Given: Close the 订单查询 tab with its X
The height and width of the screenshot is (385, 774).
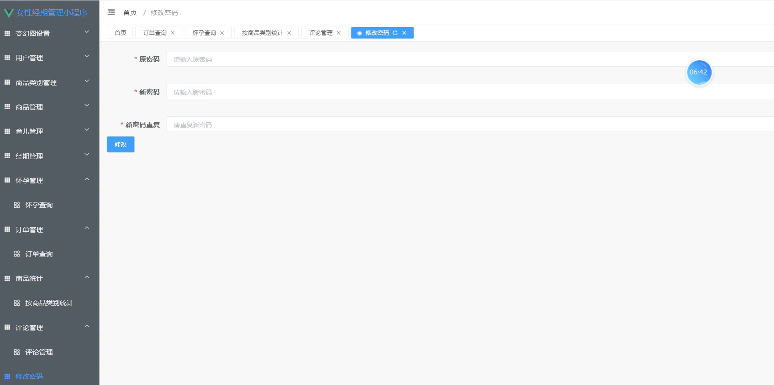Looking at the screenshot, I should click(173, 33).
